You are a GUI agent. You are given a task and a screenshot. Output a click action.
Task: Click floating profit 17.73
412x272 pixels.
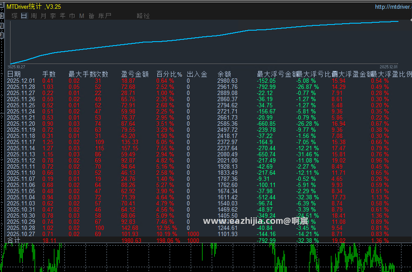point(338,197)
